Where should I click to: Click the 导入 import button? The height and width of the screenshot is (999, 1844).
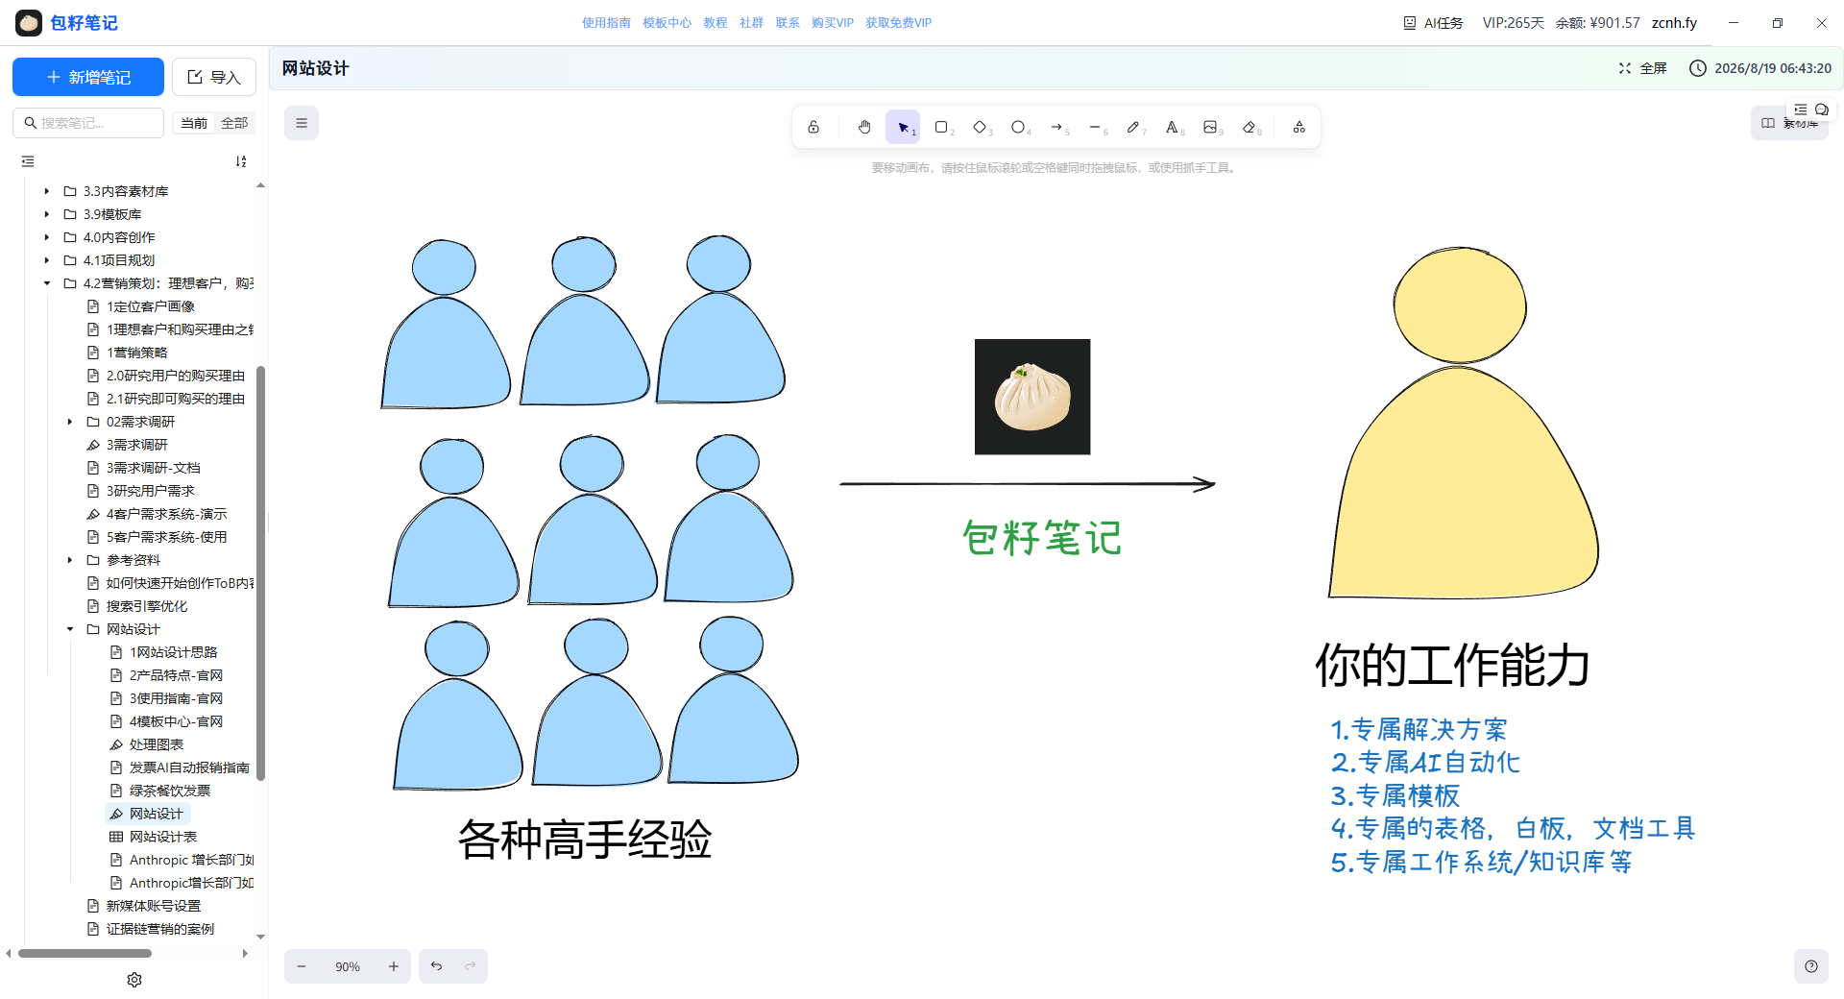coord(214,77)
